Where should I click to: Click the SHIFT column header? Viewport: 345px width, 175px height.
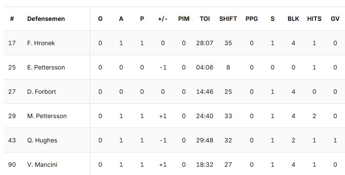pyautogui.click(x=228, y=19)
